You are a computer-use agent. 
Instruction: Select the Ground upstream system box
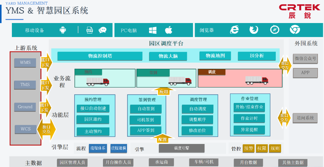point(25,107)
